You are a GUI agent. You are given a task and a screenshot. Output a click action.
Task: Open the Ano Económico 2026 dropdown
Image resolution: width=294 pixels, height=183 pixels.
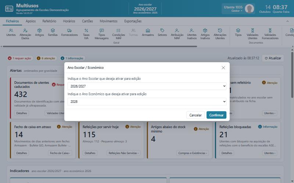coord(147,102)
